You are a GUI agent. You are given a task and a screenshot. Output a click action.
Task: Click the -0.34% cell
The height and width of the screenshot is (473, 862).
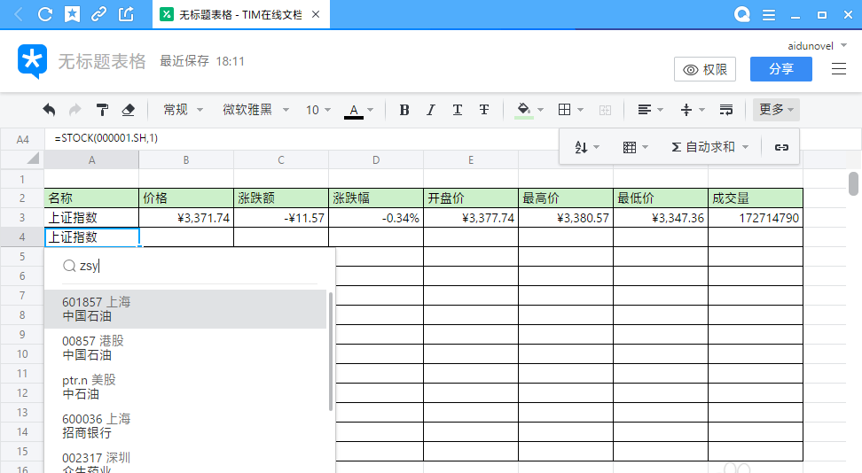(376, 218)
